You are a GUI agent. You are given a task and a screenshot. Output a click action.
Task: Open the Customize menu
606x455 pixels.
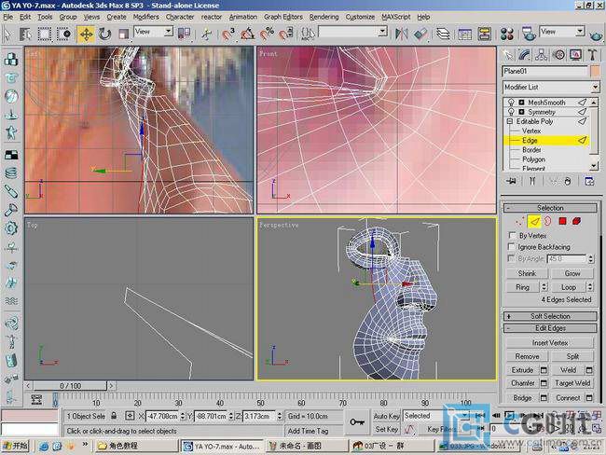pyautogui.click(x=360, y=17)
